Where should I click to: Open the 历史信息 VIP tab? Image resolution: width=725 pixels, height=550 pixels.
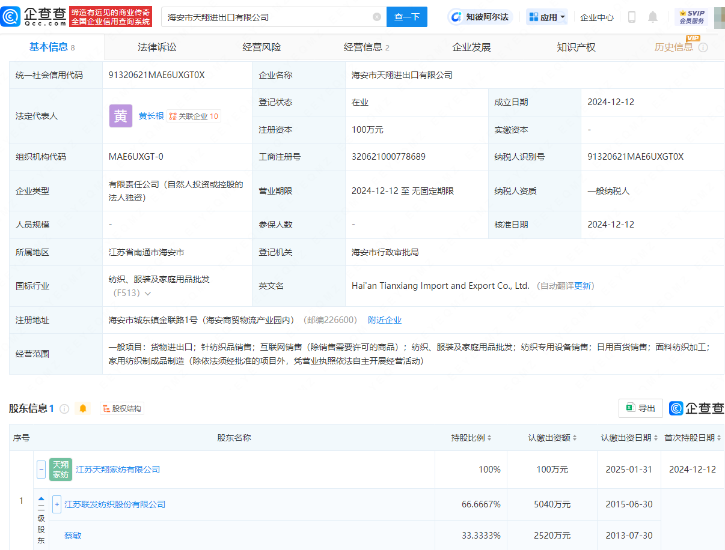coord(673,46)
